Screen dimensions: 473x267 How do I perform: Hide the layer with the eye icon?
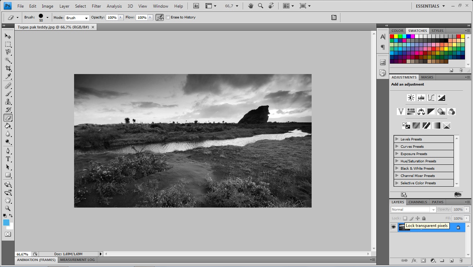[393, 227]
